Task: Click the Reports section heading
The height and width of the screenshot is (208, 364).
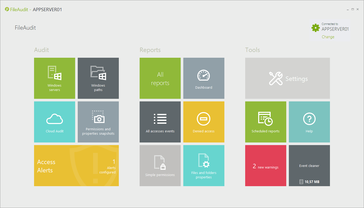Action: pyautogui.click(x=150, y=50)
